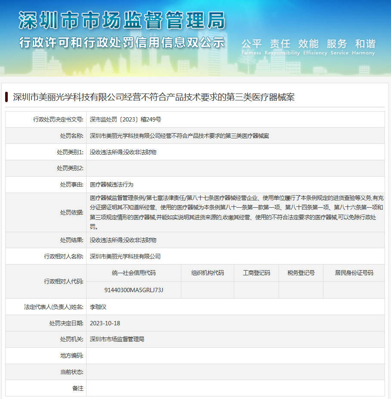Screen dimensions: 391x399
Task: Click the 行政处罚决定书文号 label
Action: coord(58,119)
